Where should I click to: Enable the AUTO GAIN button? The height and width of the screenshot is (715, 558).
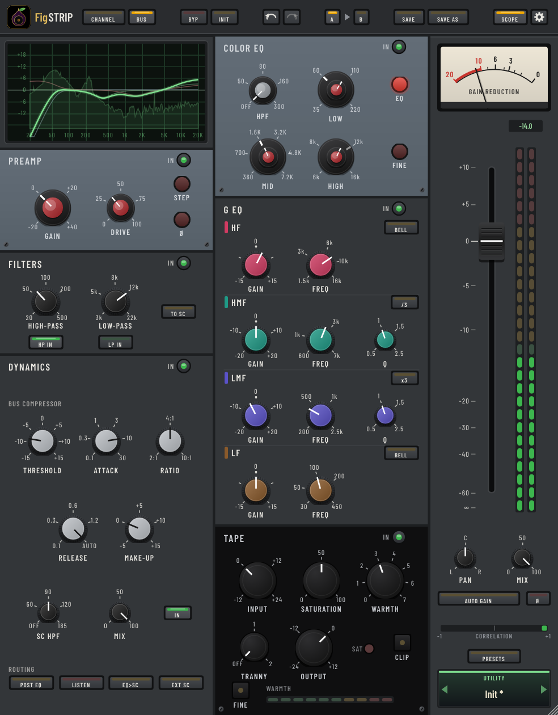click(x=478, y=599)
